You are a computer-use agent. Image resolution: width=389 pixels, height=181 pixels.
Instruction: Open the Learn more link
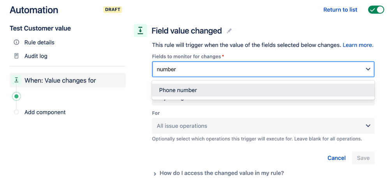pos(358,45)
